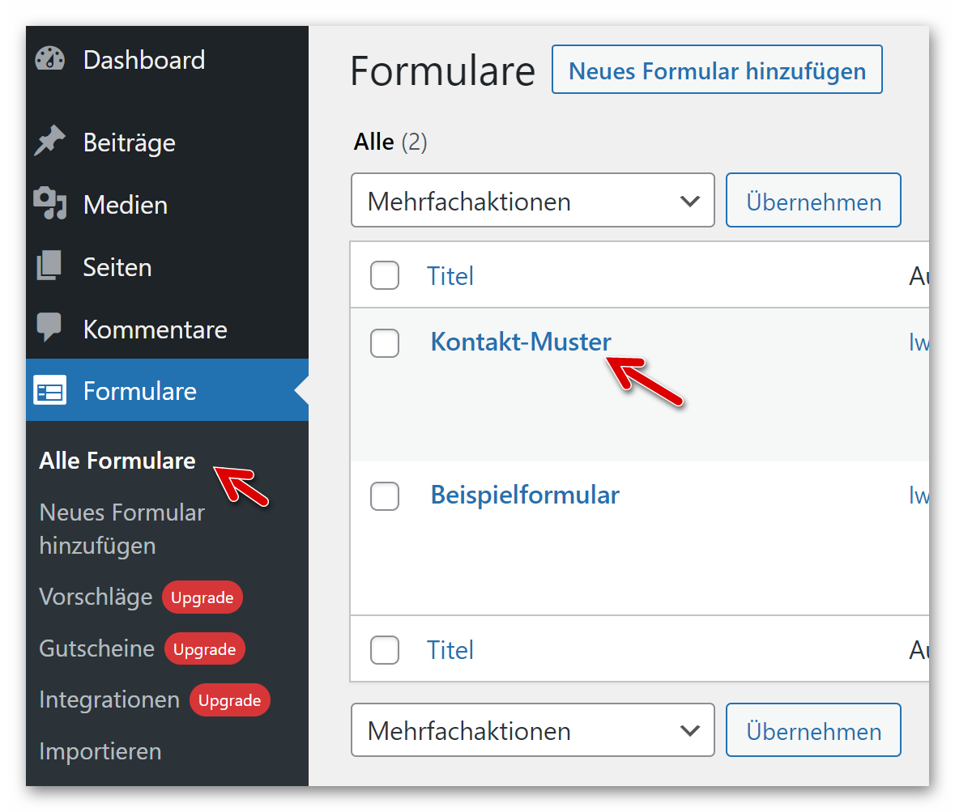Toggle the select-all checkbox in table footer
This screenshot has width=955, height=812.
coord(385,650)
